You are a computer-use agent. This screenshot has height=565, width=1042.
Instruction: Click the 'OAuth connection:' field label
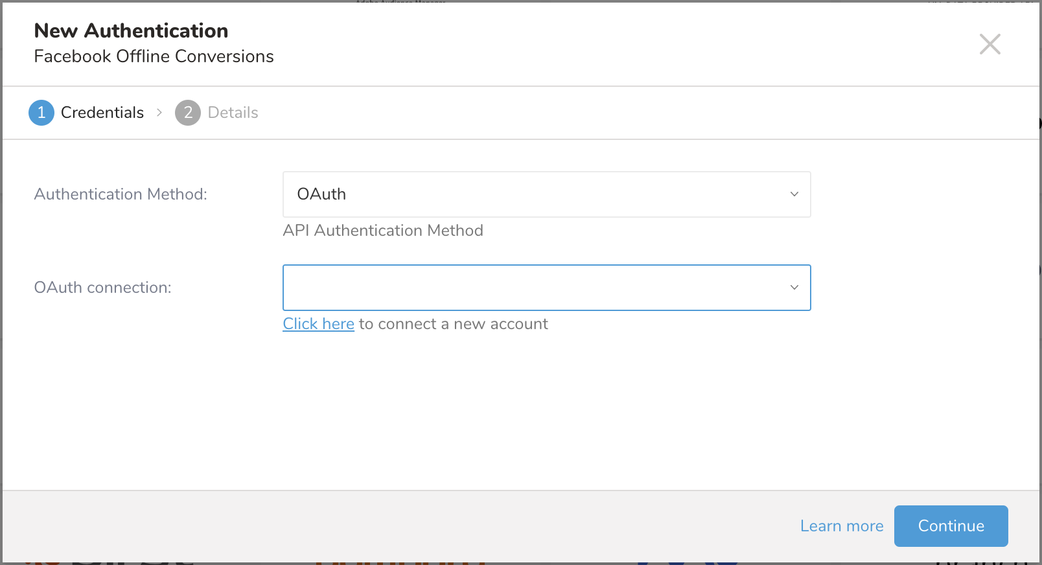tap(102, 288)
